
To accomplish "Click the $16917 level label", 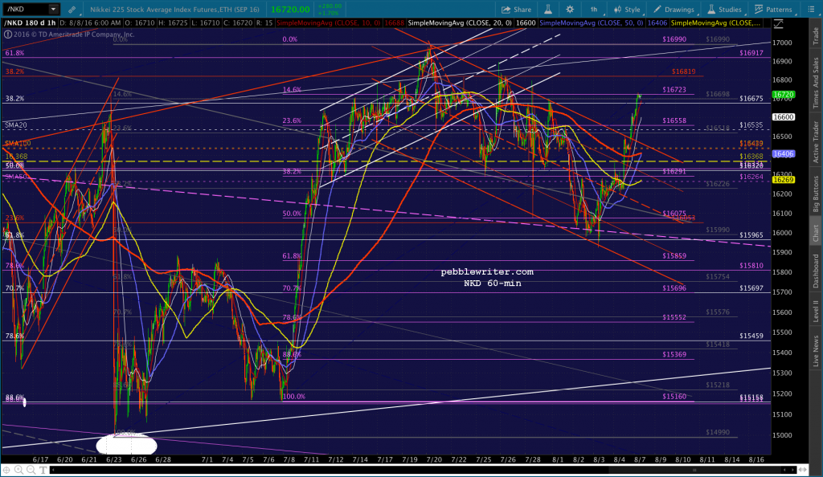I will point(751,53).
